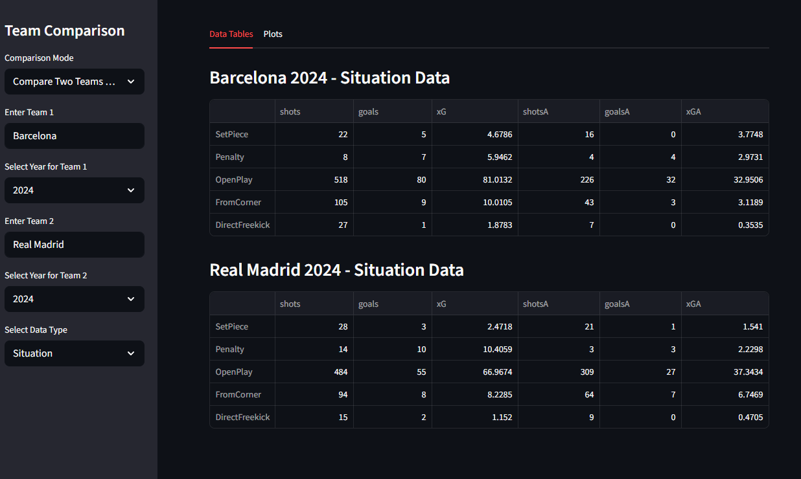Switch to the Plots tab
The image size is (801, 479).
tap(273, 34)
